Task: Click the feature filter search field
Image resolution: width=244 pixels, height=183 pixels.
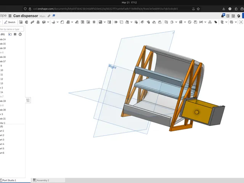Action: [12, 29]
